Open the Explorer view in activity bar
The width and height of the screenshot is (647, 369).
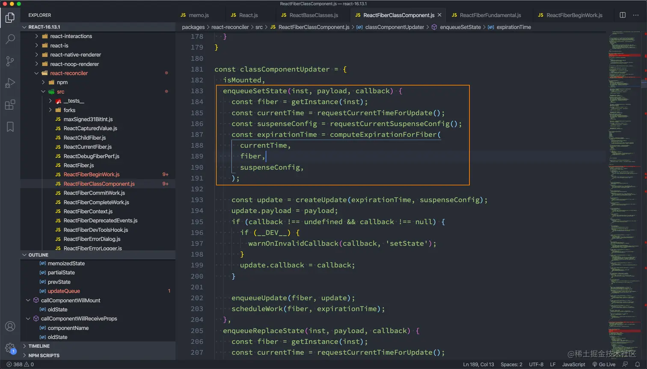coord(10,18)
